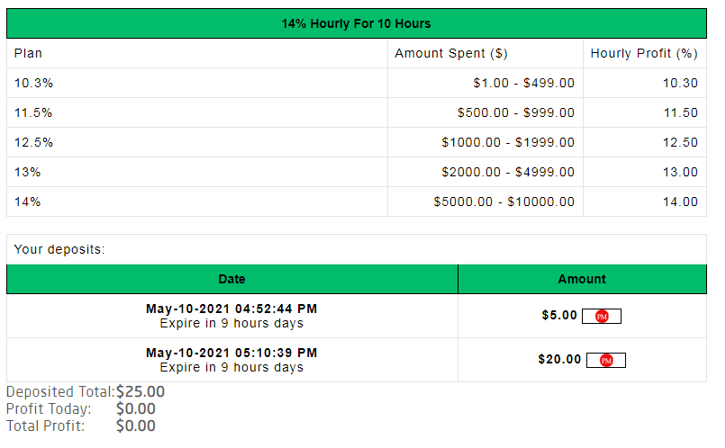Choose the 12.5% plan name

pos(34,142)
